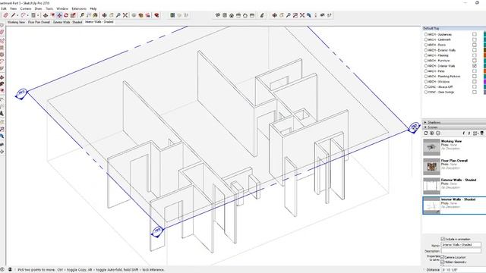Click the Default Tray title bar
The width and height of the screenshot is (486, 273).
pyautogui.click(x=454, y=29)
